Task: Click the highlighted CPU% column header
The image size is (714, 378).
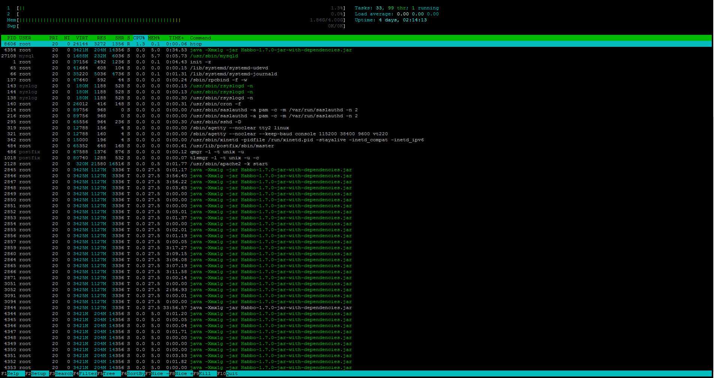Action: (x=139, y=38)
